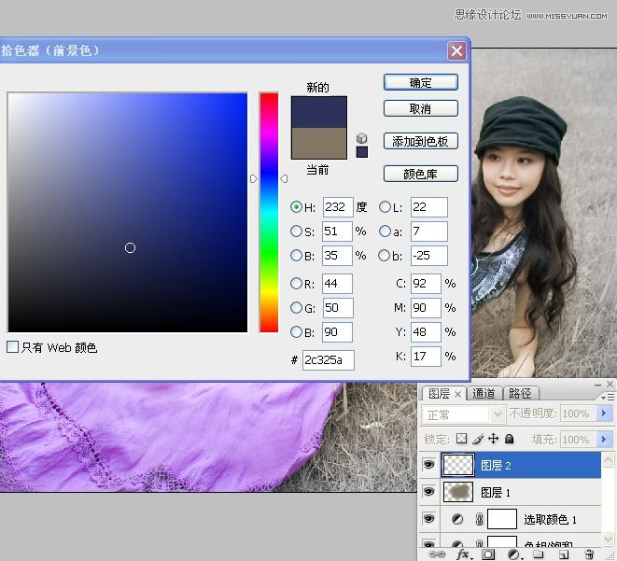This screenshot has width=617, height=561.
Task: Click the mask thumbnail of 选取颜色 1
Action: tap(502, 519)
